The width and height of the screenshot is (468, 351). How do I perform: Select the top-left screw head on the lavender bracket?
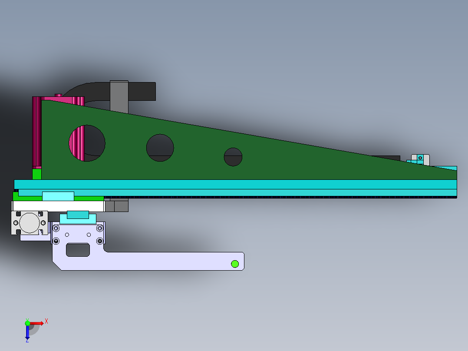click(x=56, y=228)
